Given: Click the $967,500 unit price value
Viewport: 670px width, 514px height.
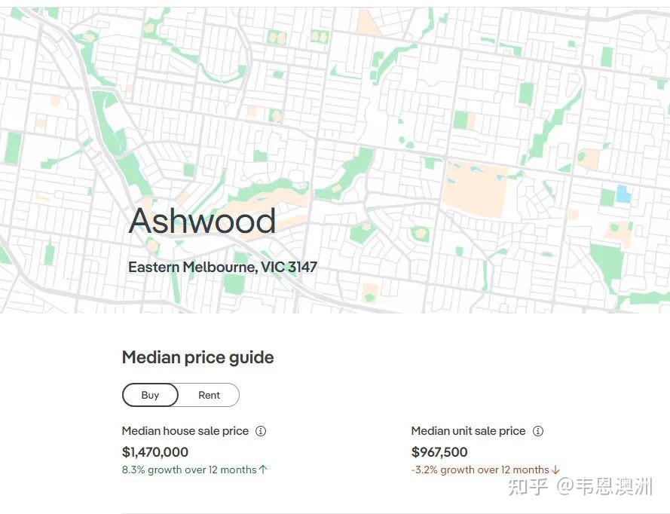Looking at the screenshot, I should coord(439,452).
